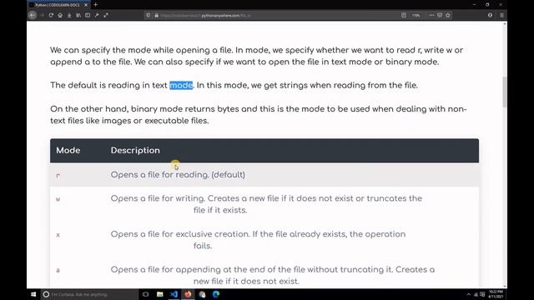Open the Firefox hamburger menu
Image resolution: width=534 pixels, height=300 pixels.
(x=501, y=15)
